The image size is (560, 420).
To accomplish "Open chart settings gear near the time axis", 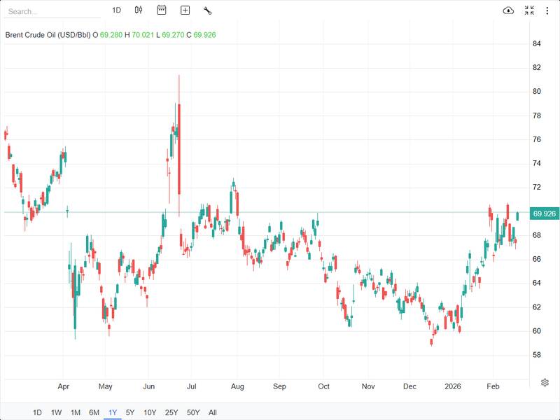I will [545, 382].
